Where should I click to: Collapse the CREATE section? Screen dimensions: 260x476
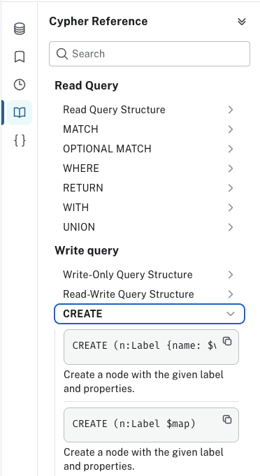[150, 314]
